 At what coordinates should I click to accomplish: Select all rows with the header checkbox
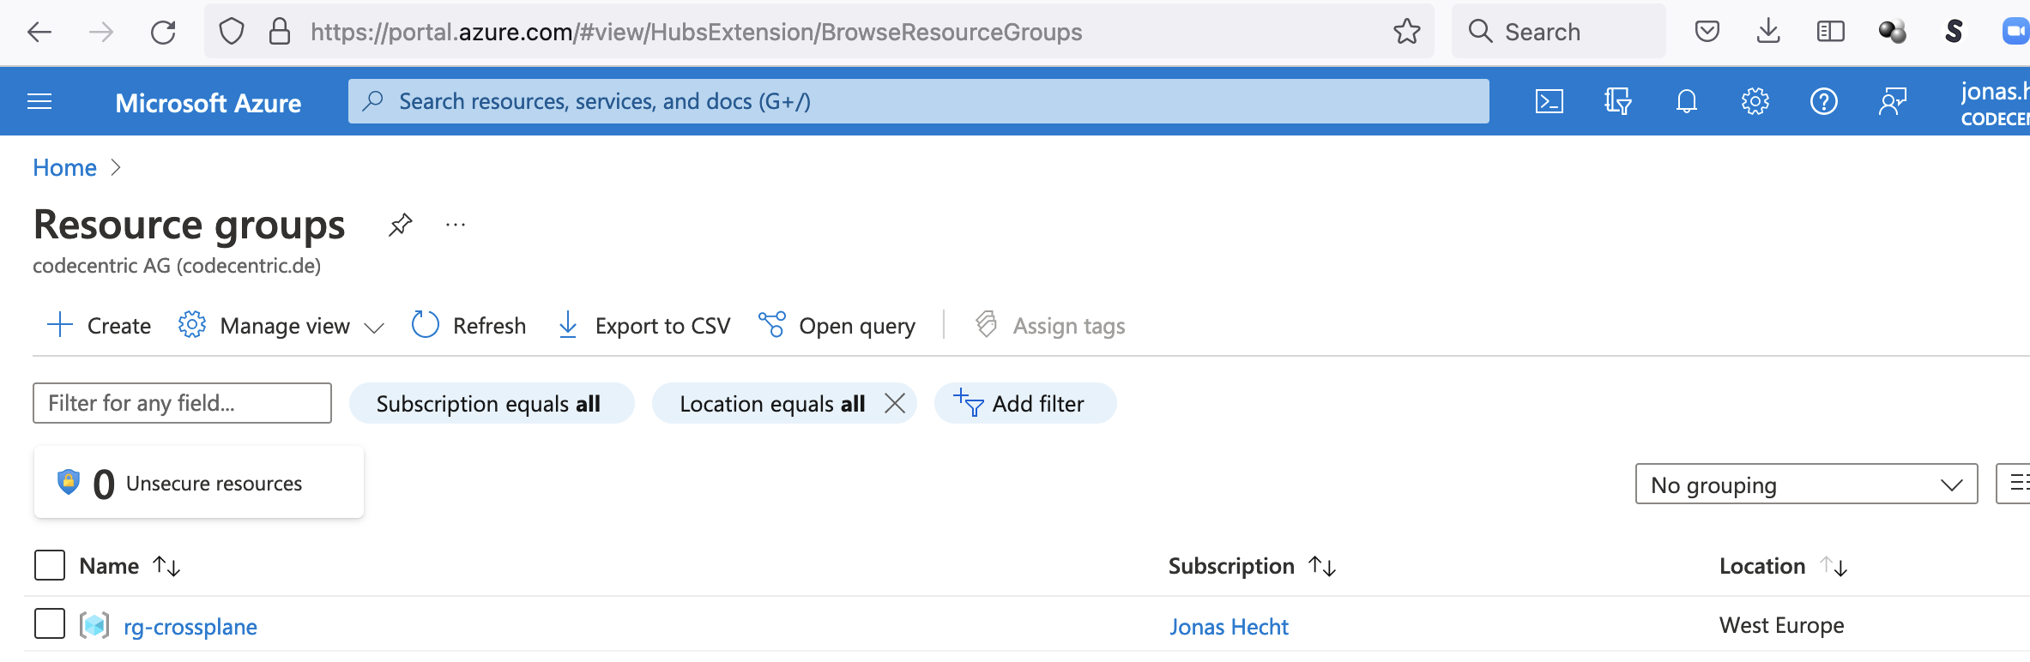pos(50,565)
